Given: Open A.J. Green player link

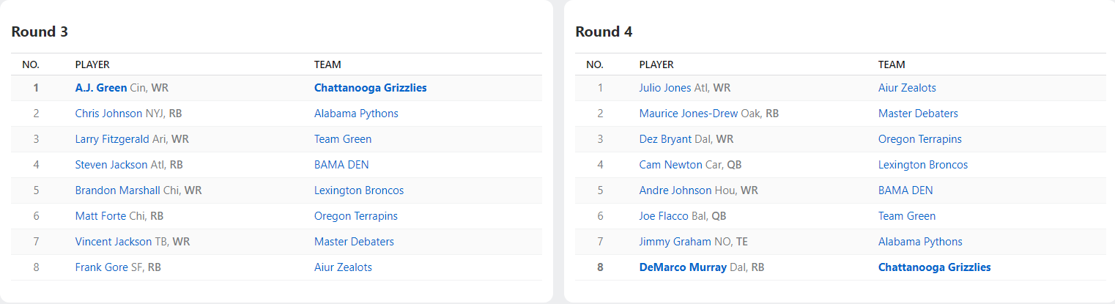Looking at the screenshot, I should [100, 88].
